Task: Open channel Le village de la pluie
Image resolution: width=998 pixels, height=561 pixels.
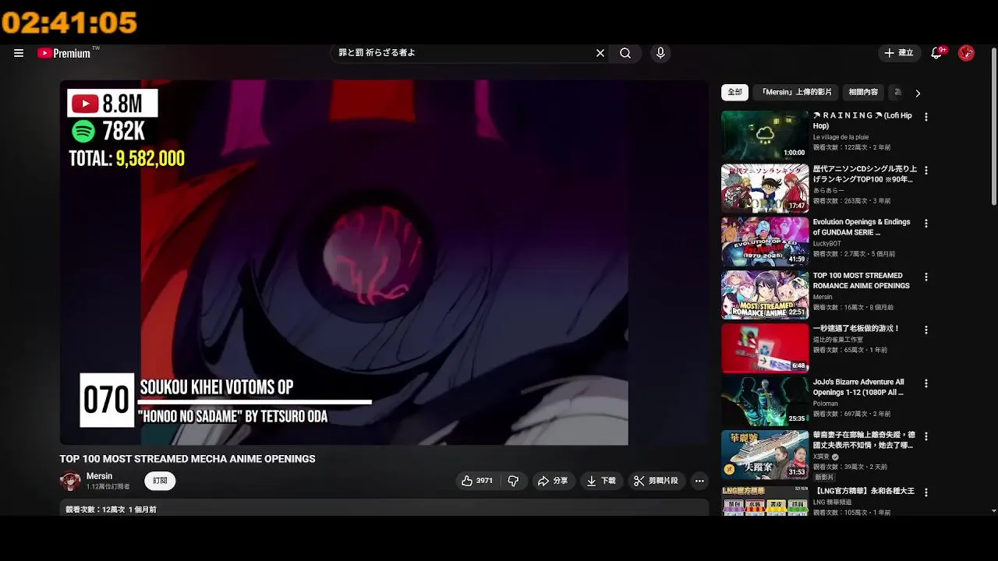Action: [x=841, y=137]
